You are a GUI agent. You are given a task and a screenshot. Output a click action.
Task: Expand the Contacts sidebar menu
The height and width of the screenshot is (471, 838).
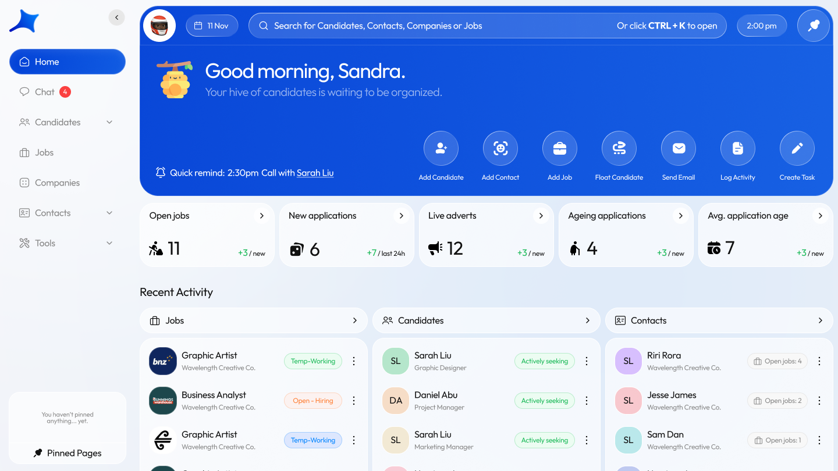[x=109, y=213]
